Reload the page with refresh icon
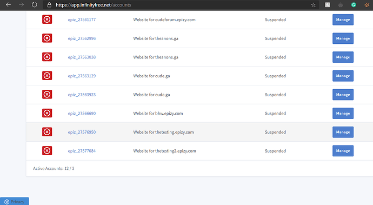 35,5
